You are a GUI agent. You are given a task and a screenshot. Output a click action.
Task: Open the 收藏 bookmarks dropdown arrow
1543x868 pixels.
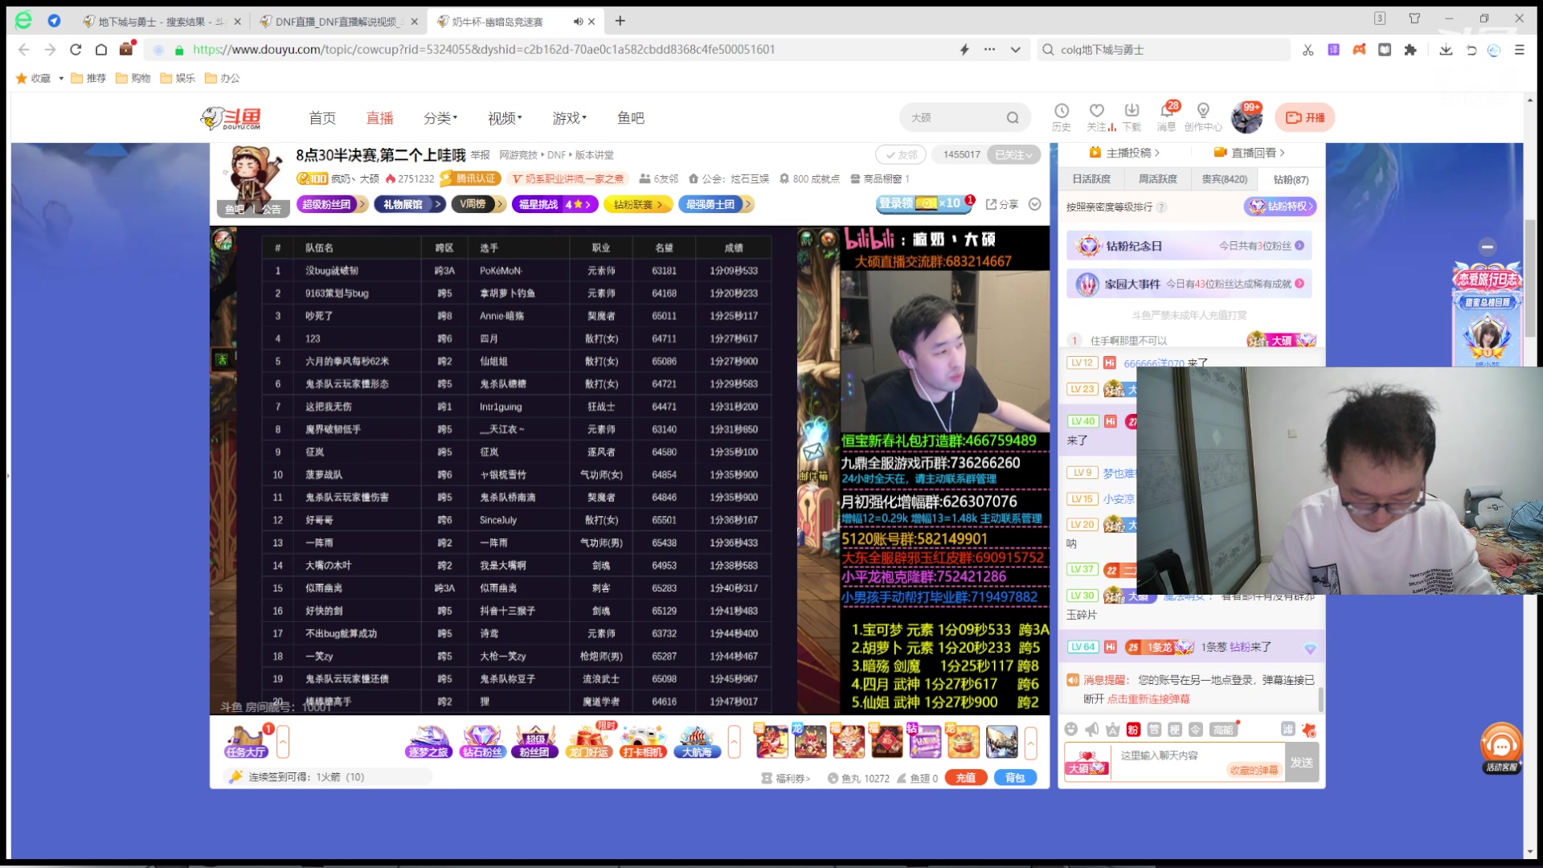[x=61, y=78]
